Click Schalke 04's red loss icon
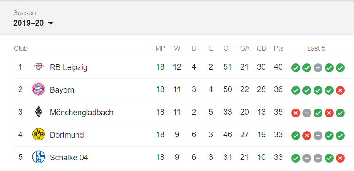 click(340, 158)
